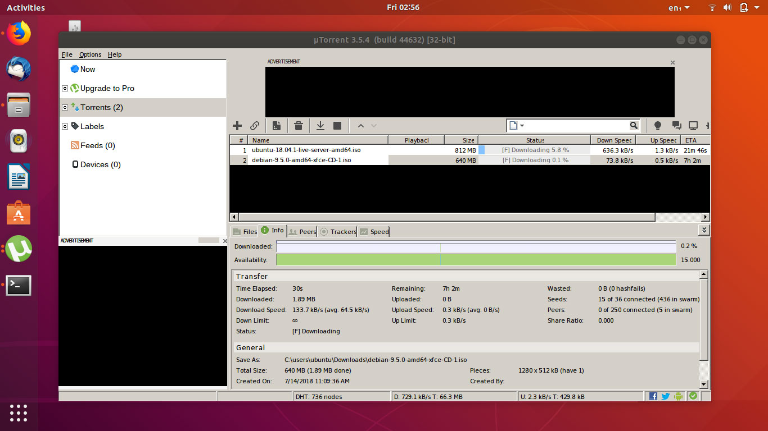Open the File menu
Screen dimensions: 768x431
click(x=67, y=54)
